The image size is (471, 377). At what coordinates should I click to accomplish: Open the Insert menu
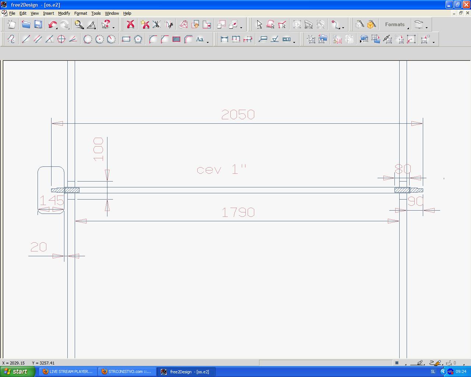pos(48,13)
